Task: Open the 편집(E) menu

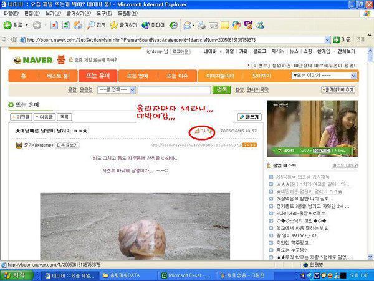Action: tap(32, 13)
